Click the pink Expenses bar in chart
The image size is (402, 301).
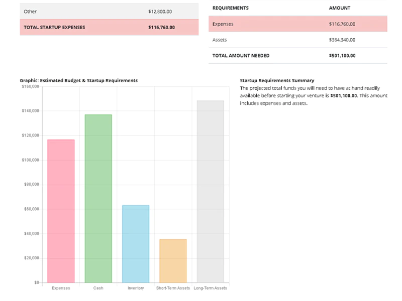[x=61, y=211]
